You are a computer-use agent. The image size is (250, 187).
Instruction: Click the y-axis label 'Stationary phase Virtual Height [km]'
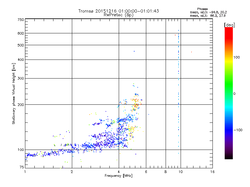[14, 93]
